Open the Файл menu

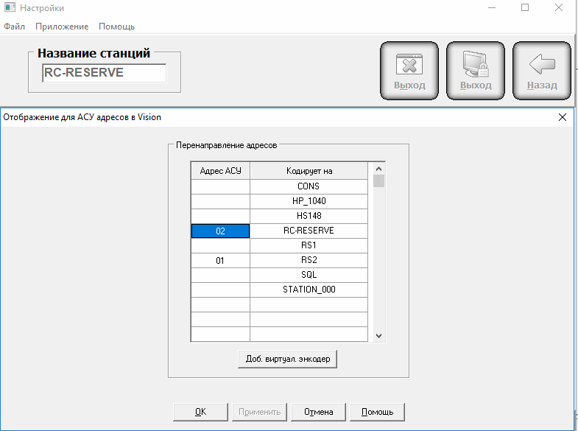click(15, 27)
